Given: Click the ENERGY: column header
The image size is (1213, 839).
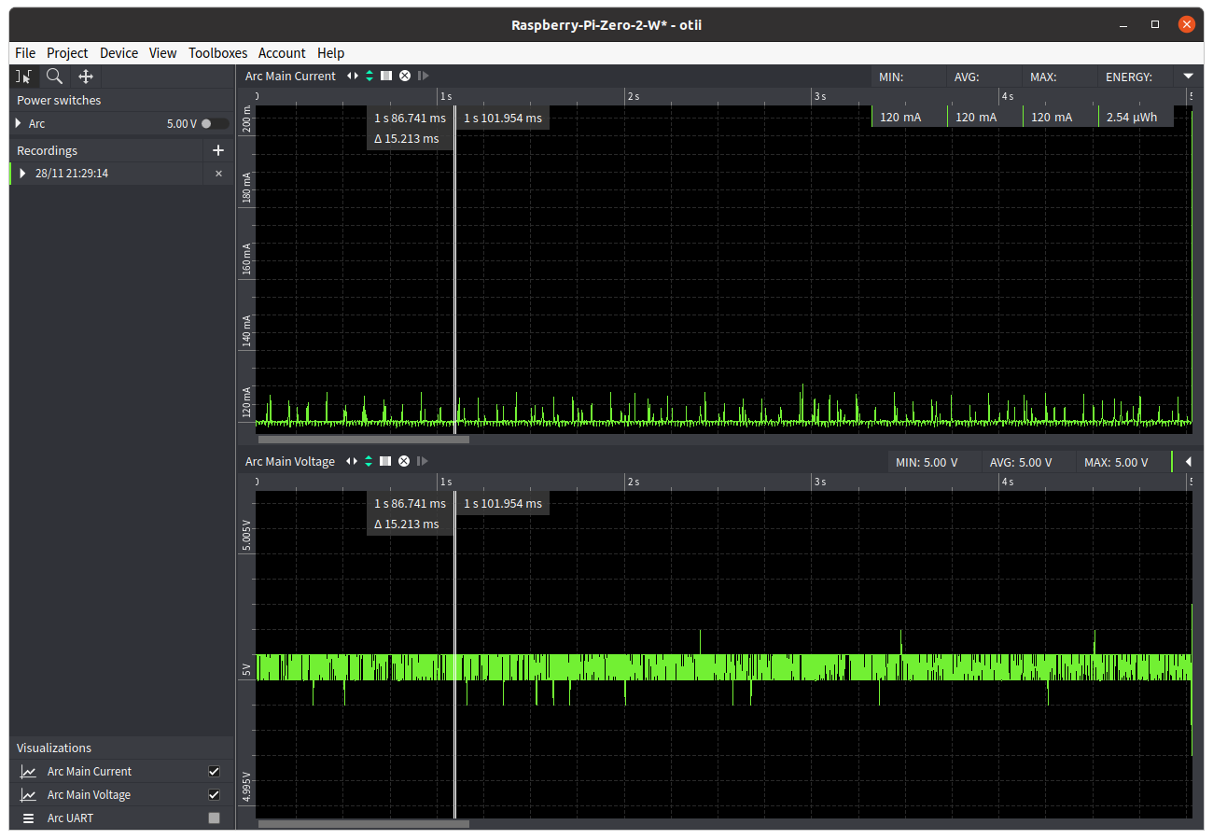Looking at the screenshot, I should pyautogui.click(x=1129, y=77).
